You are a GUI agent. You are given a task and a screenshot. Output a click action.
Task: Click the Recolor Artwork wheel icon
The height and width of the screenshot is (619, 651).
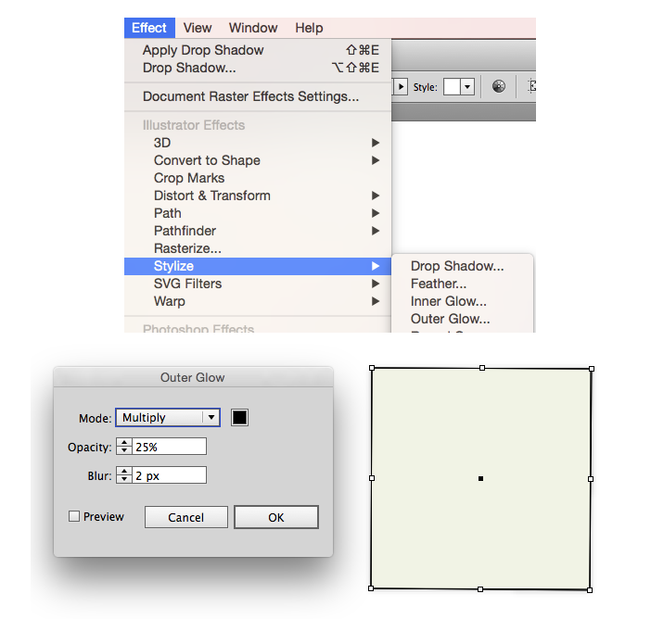[499, 86]
